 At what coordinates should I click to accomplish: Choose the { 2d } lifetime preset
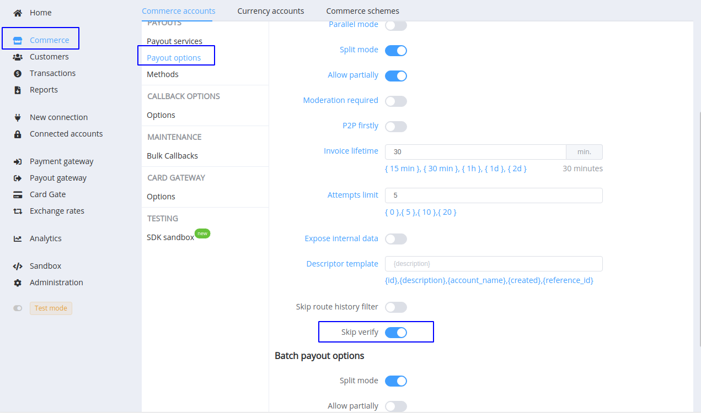pyautogui.click(x=517, y=169)
